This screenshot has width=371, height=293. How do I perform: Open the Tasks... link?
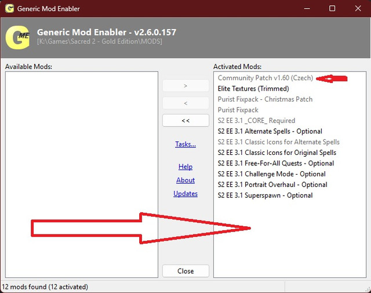(185, 144)
